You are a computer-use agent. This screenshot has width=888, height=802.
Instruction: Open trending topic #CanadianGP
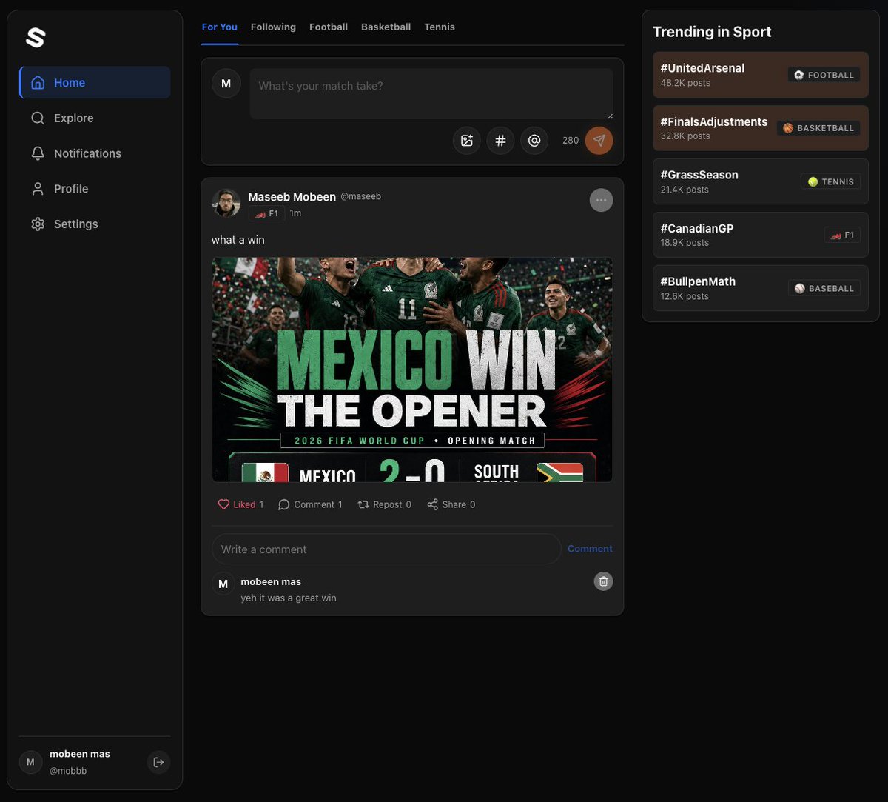(761, 235)
